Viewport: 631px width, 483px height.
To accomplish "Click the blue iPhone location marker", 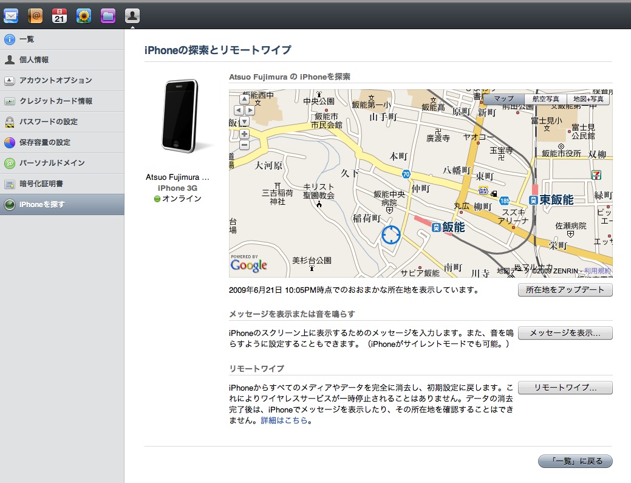I will click(x=391, y=235).
